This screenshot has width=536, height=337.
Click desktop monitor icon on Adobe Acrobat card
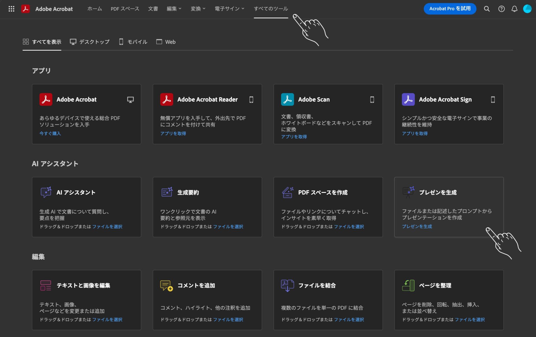[x=130, y=100]
